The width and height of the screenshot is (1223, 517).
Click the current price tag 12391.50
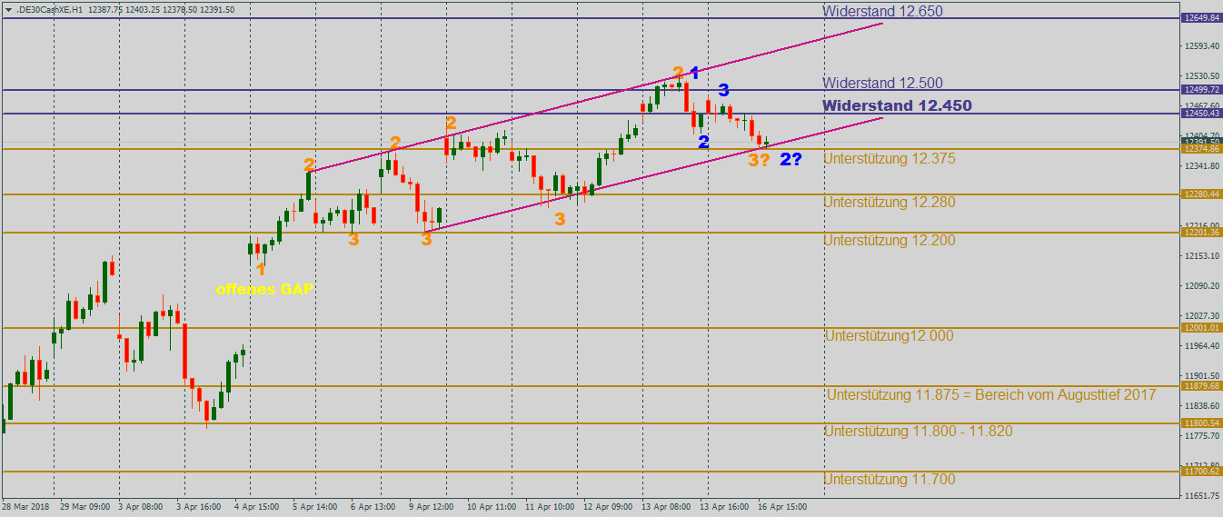click(x=1201, y=141)
